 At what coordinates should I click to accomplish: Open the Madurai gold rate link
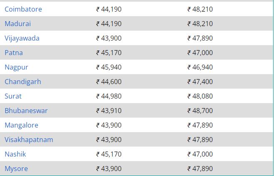[x=17, y=24]
